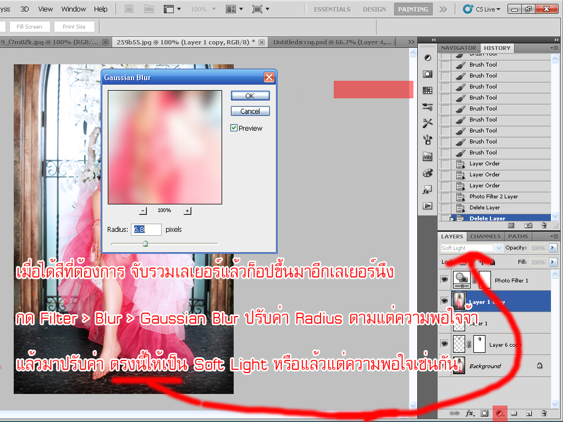This screenshot has height=422, width=563.
Task: Create new fill or adjustment layer
Action: click(x=499, y=413)
